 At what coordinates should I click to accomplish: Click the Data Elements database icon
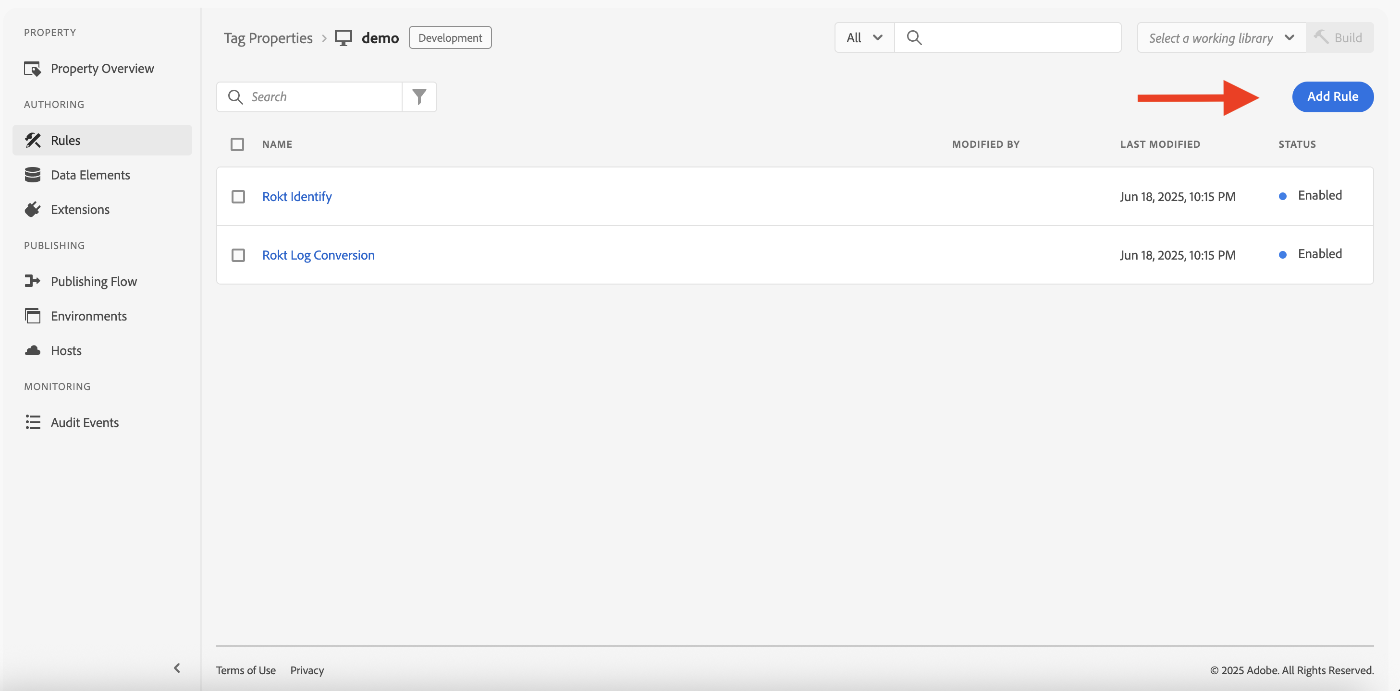pos(33,175)
